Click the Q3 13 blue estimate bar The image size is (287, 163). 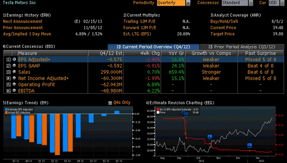point(117,112)
